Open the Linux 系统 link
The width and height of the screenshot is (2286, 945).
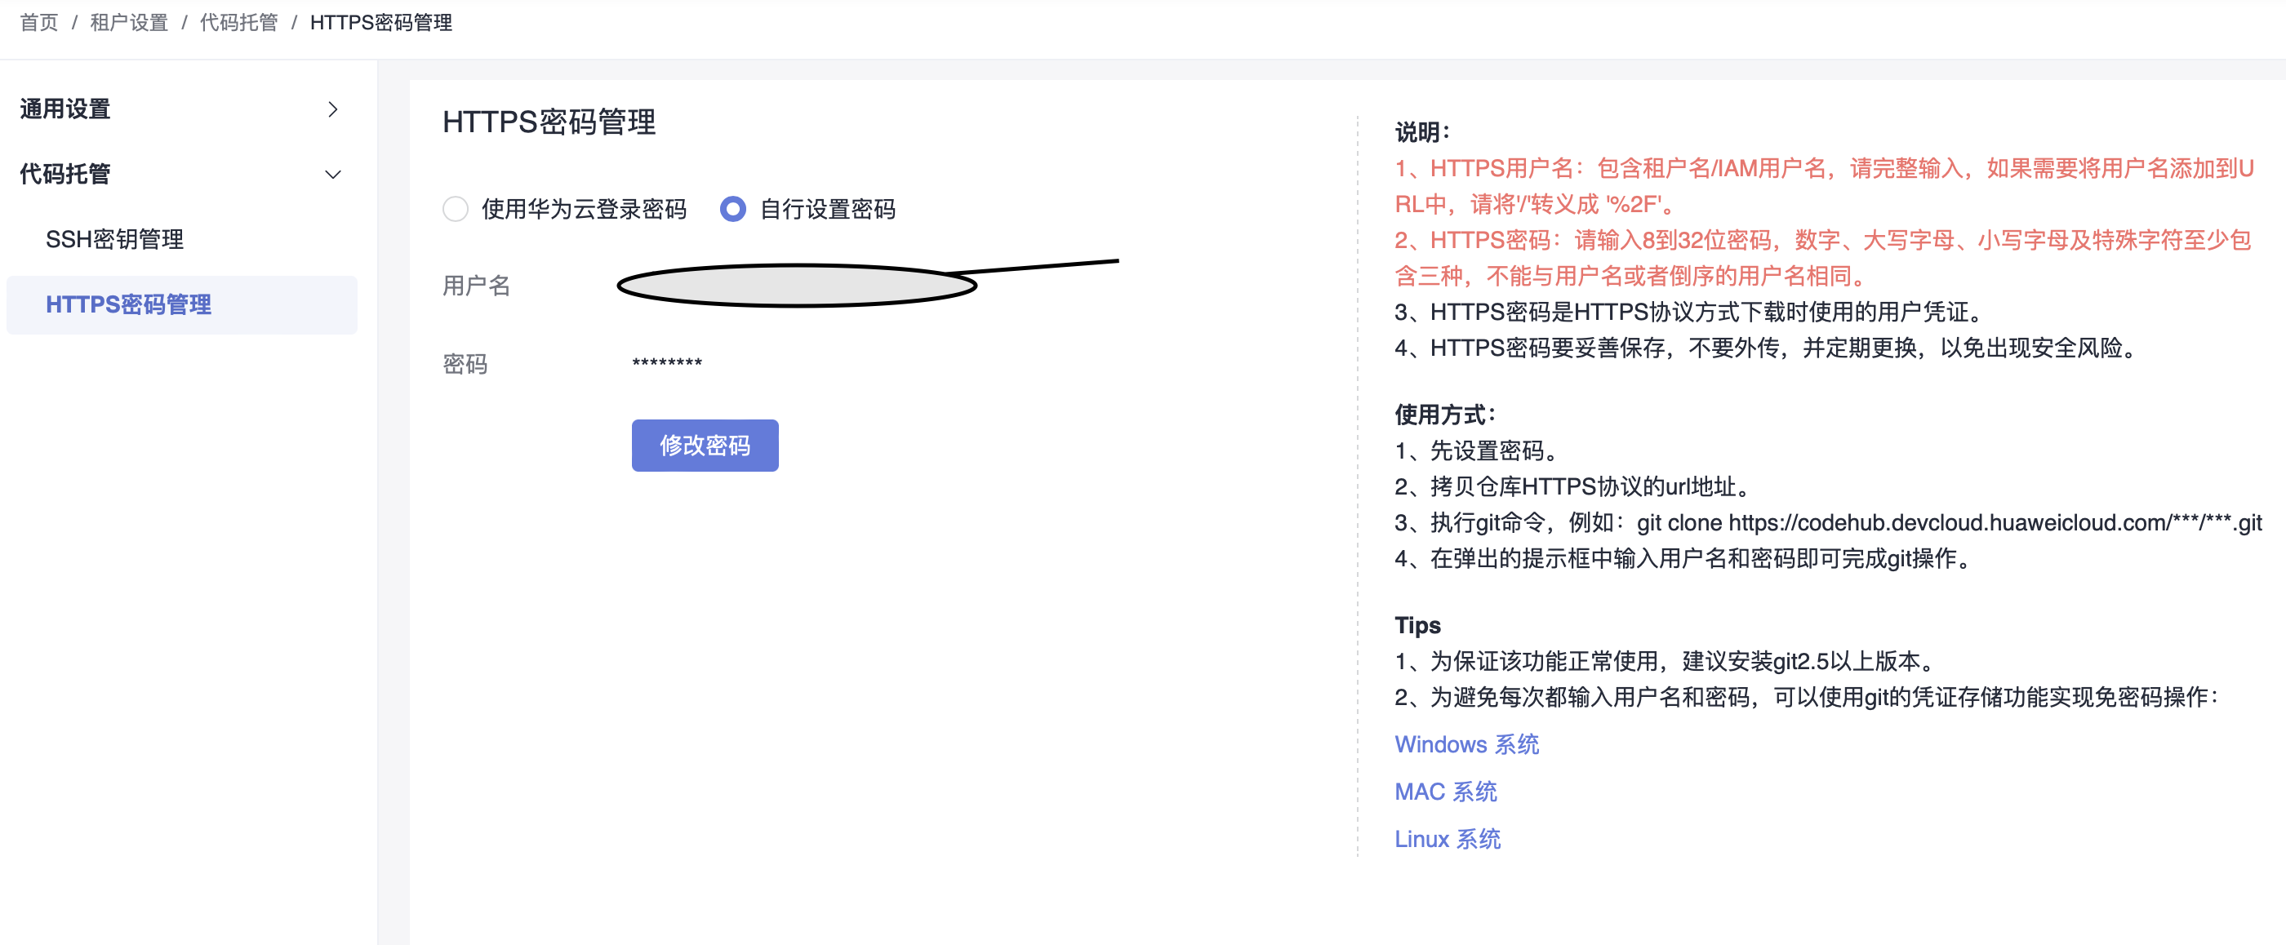[x=1447, y=839]
